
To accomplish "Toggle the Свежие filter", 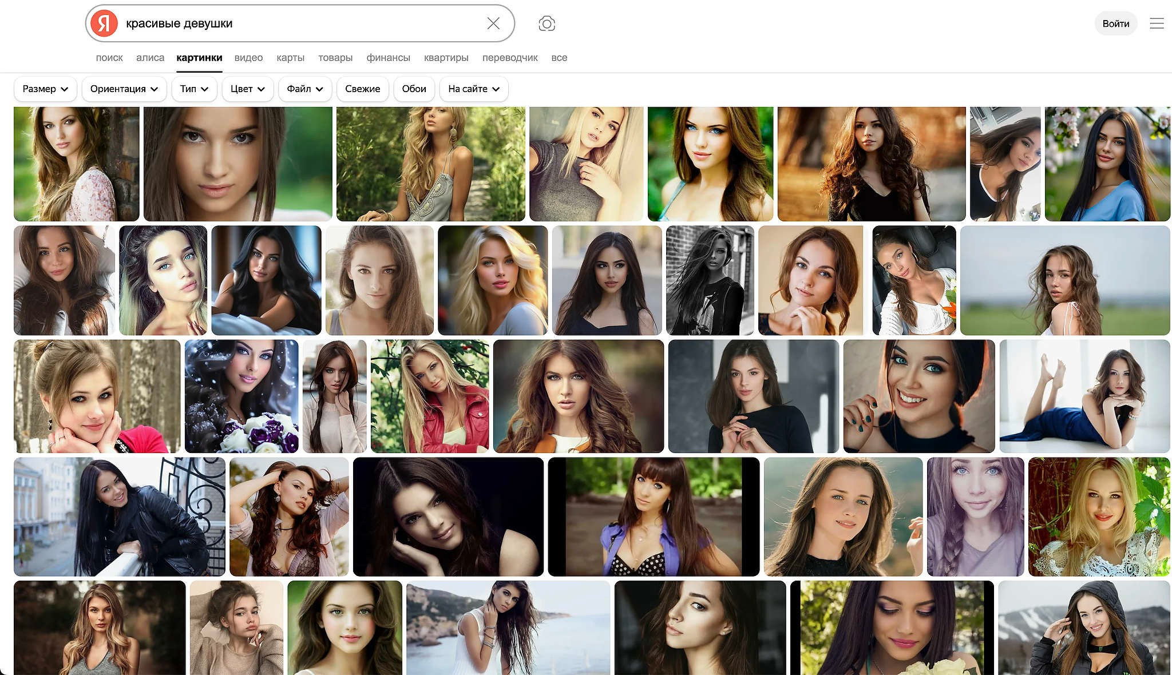I will 362,89.
